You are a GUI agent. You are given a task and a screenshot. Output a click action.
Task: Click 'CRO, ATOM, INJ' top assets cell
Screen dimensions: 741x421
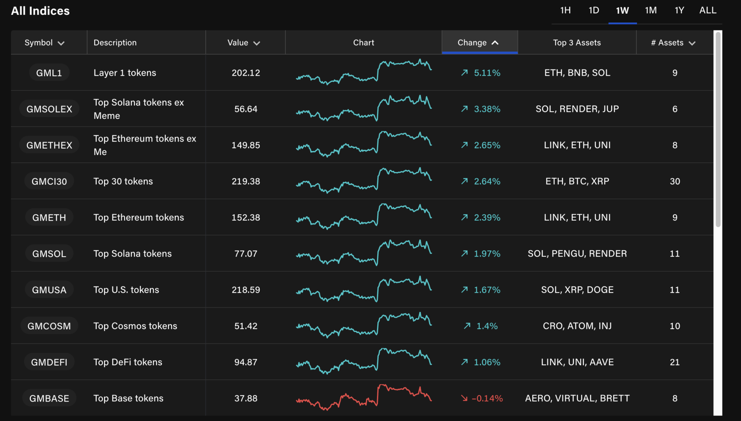tap(577, 326)
